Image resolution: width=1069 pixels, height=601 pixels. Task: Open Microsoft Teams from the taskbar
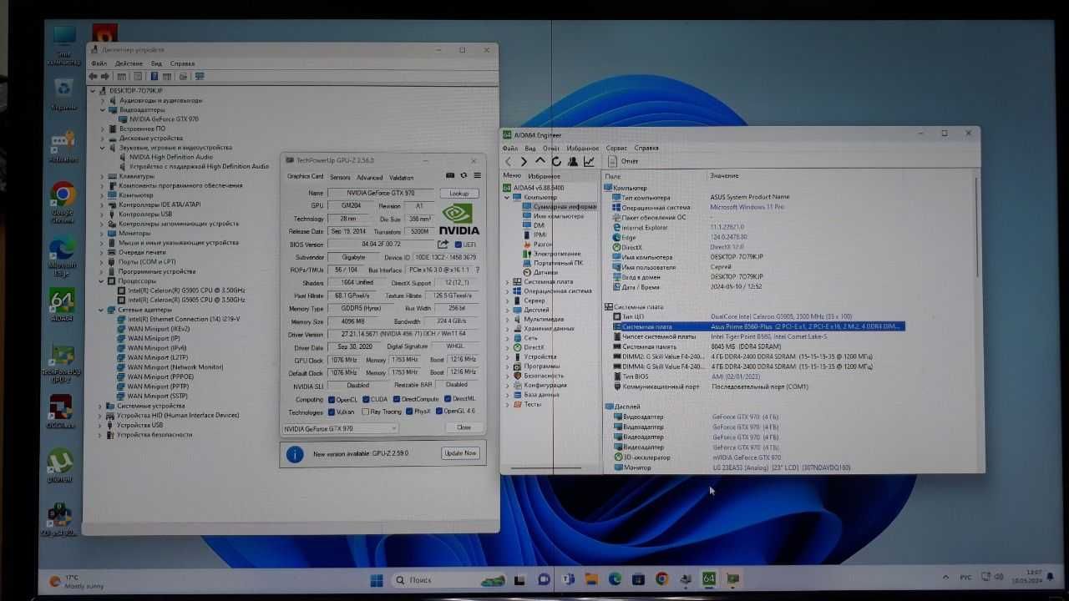point(569,578)
